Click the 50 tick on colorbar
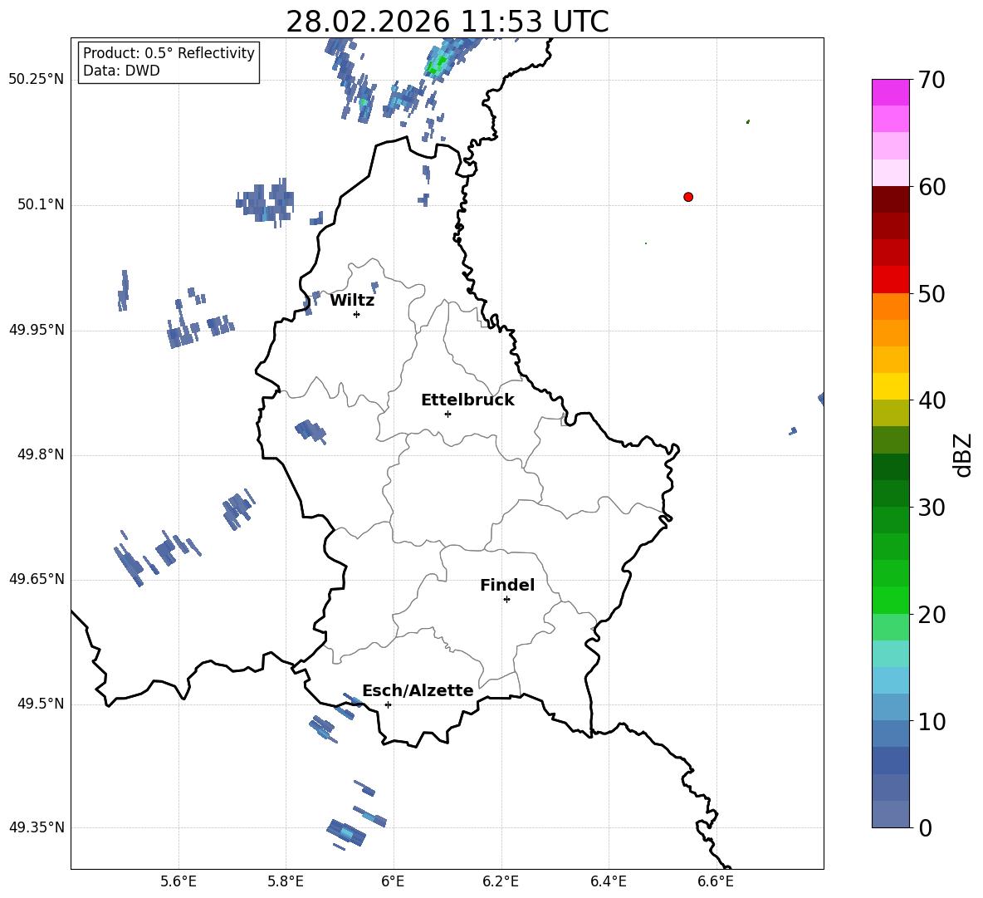 (932, 294)
